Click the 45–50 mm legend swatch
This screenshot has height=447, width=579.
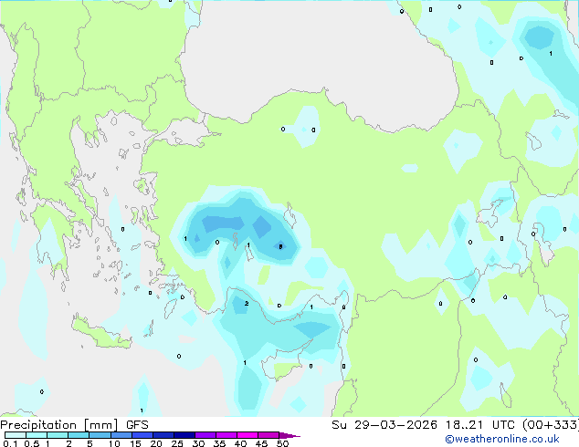(x=268, y=435)
